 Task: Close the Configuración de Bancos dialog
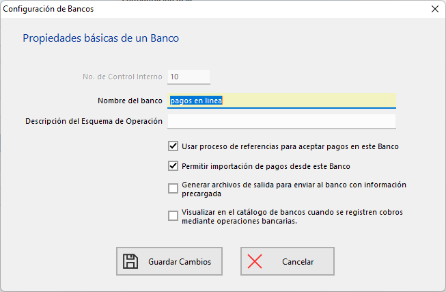(x=434, y=9)
